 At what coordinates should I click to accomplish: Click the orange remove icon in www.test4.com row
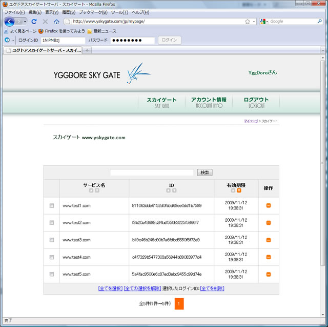point(269,257)
